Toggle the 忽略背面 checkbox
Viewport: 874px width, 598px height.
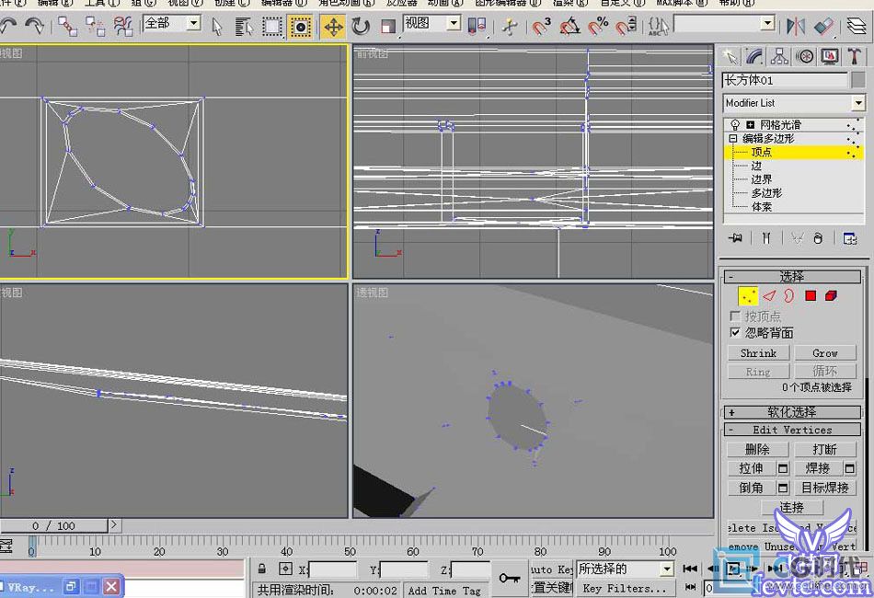[735, 333]
